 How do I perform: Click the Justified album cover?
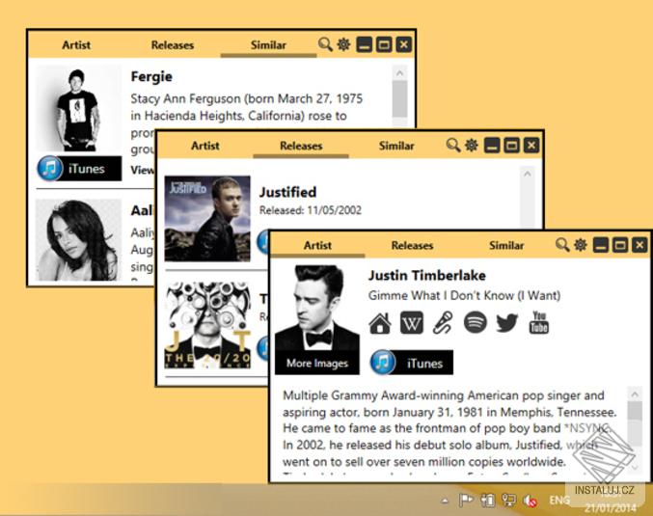coord(207,219)
